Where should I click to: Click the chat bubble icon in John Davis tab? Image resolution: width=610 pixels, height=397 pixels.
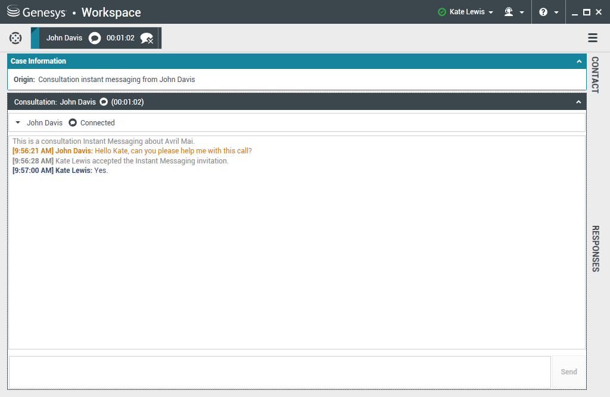(x=94, y=38)
